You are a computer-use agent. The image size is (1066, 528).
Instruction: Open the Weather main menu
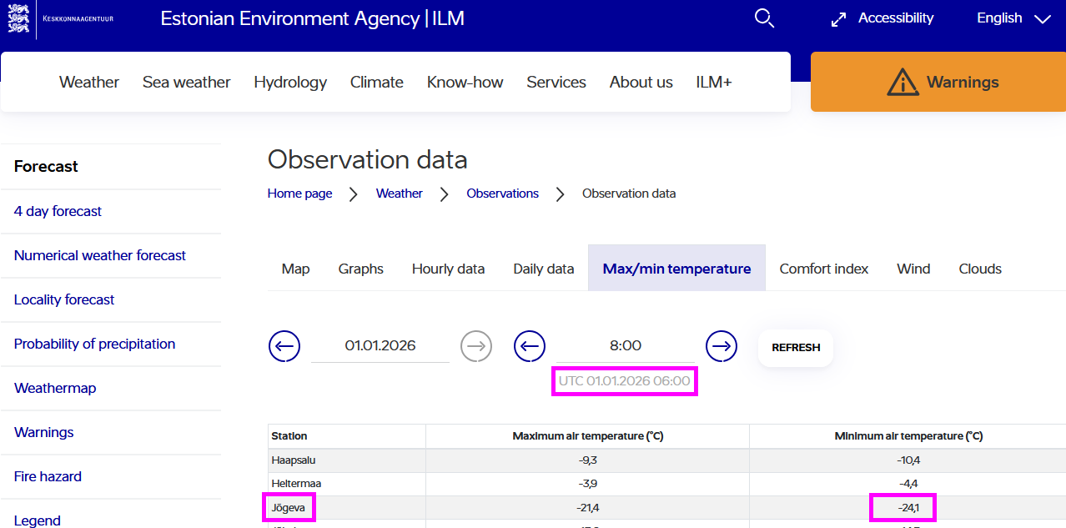89,82
